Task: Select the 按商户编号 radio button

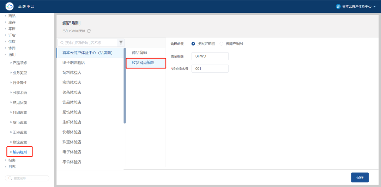Action: coord(222,44)
